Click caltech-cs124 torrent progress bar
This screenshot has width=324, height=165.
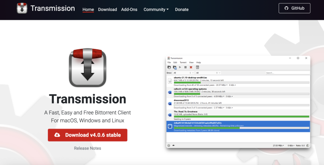[x=241, y=94]
